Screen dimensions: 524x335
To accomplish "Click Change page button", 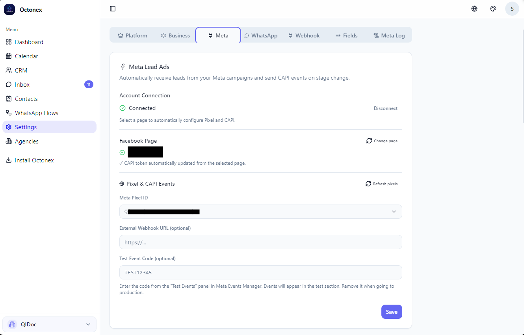I will tap(382, 141).
